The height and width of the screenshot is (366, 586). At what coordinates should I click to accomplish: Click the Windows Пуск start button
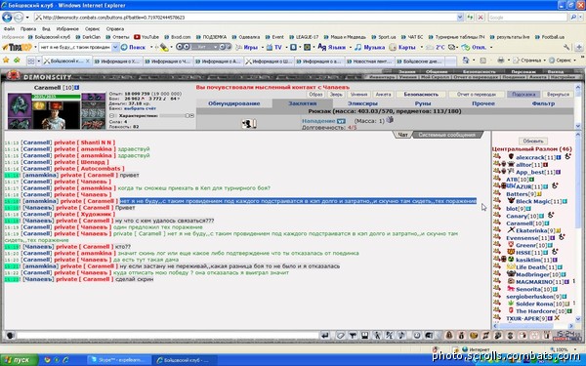(x=19, y=359)
